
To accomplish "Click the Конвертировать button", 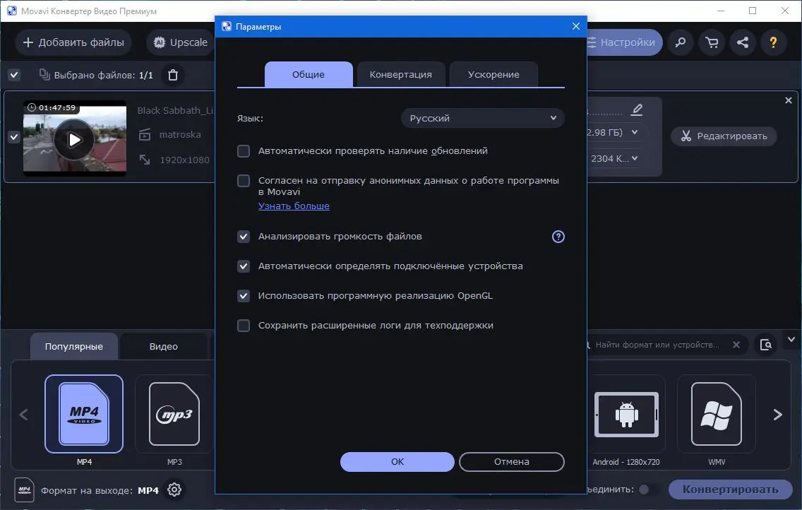I will coord(731,490).
